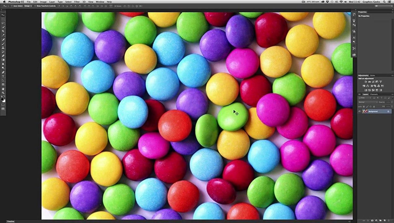Add an Invert adjustment
The height and width of the screenshot is (223, 394).
(366, 90)
